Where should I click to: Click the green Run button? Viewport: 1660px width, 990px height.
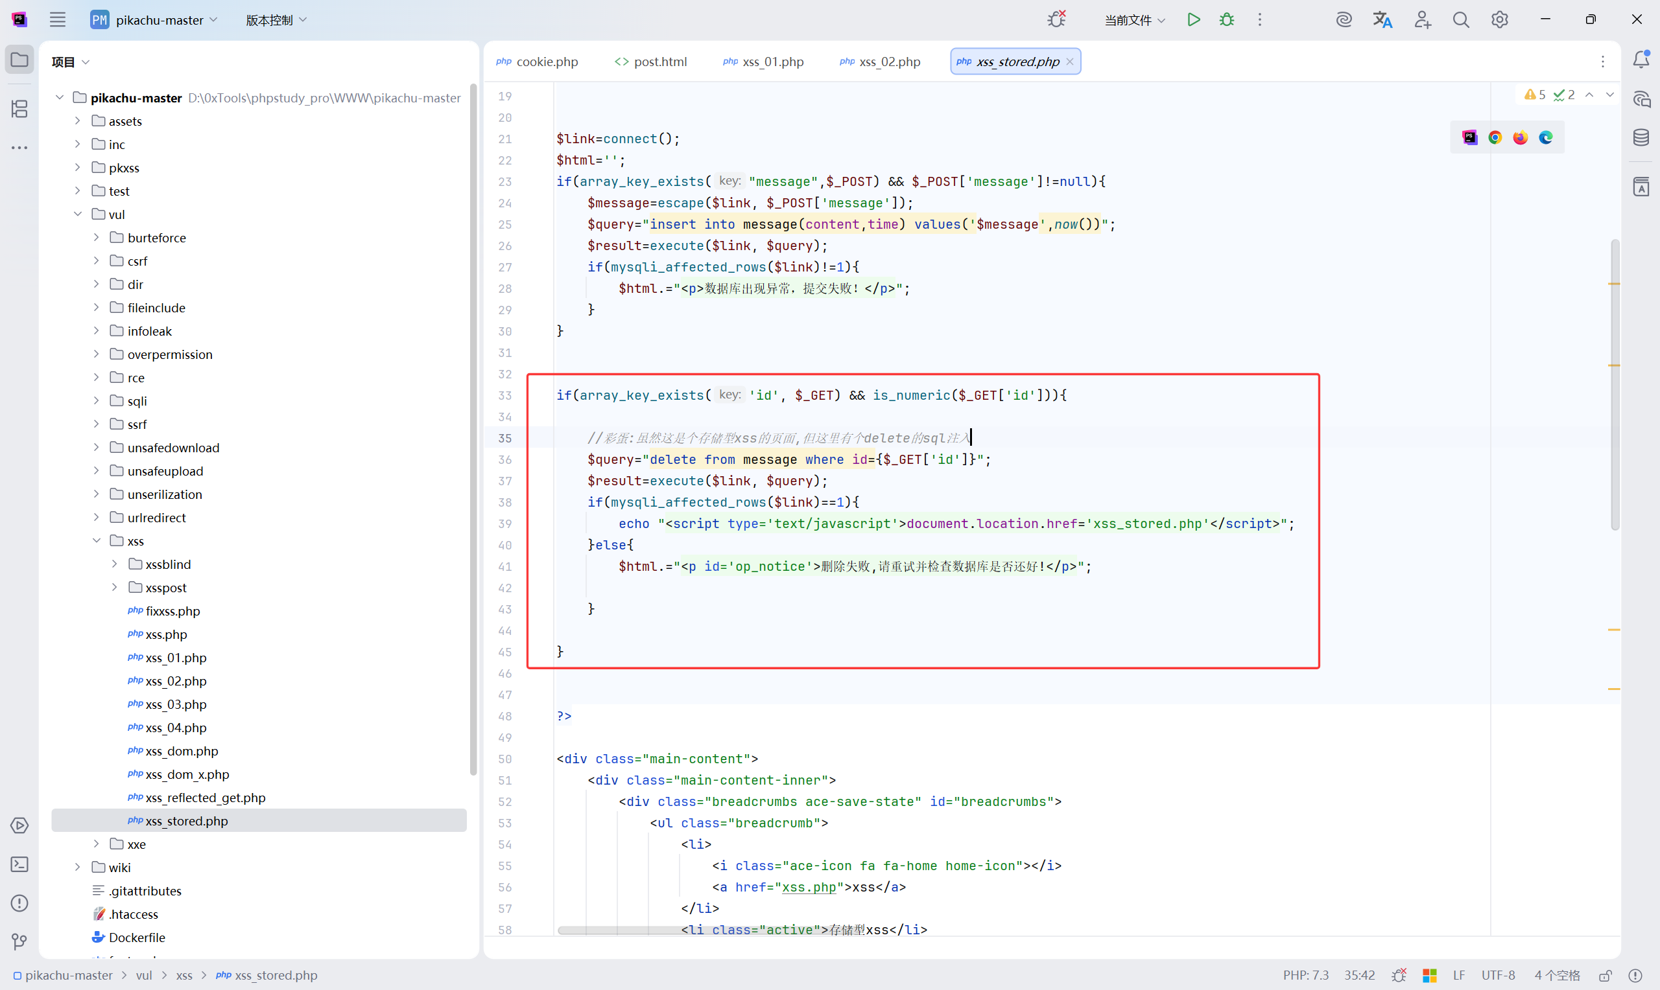[1193, 19]
